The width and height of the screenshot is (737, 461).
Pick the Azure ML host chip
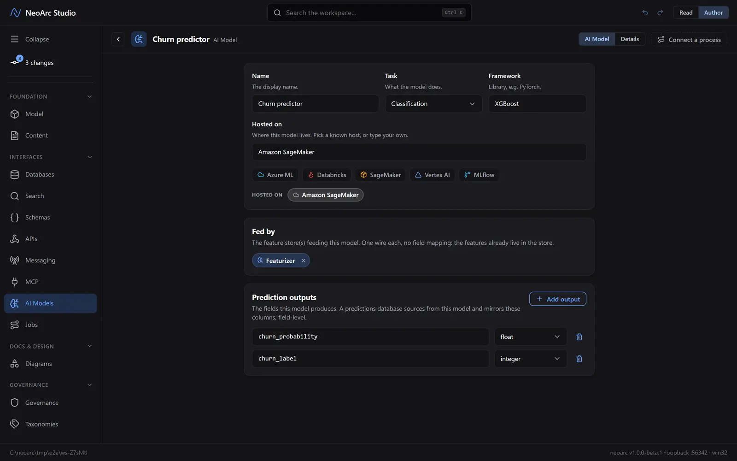click(275, 175)
